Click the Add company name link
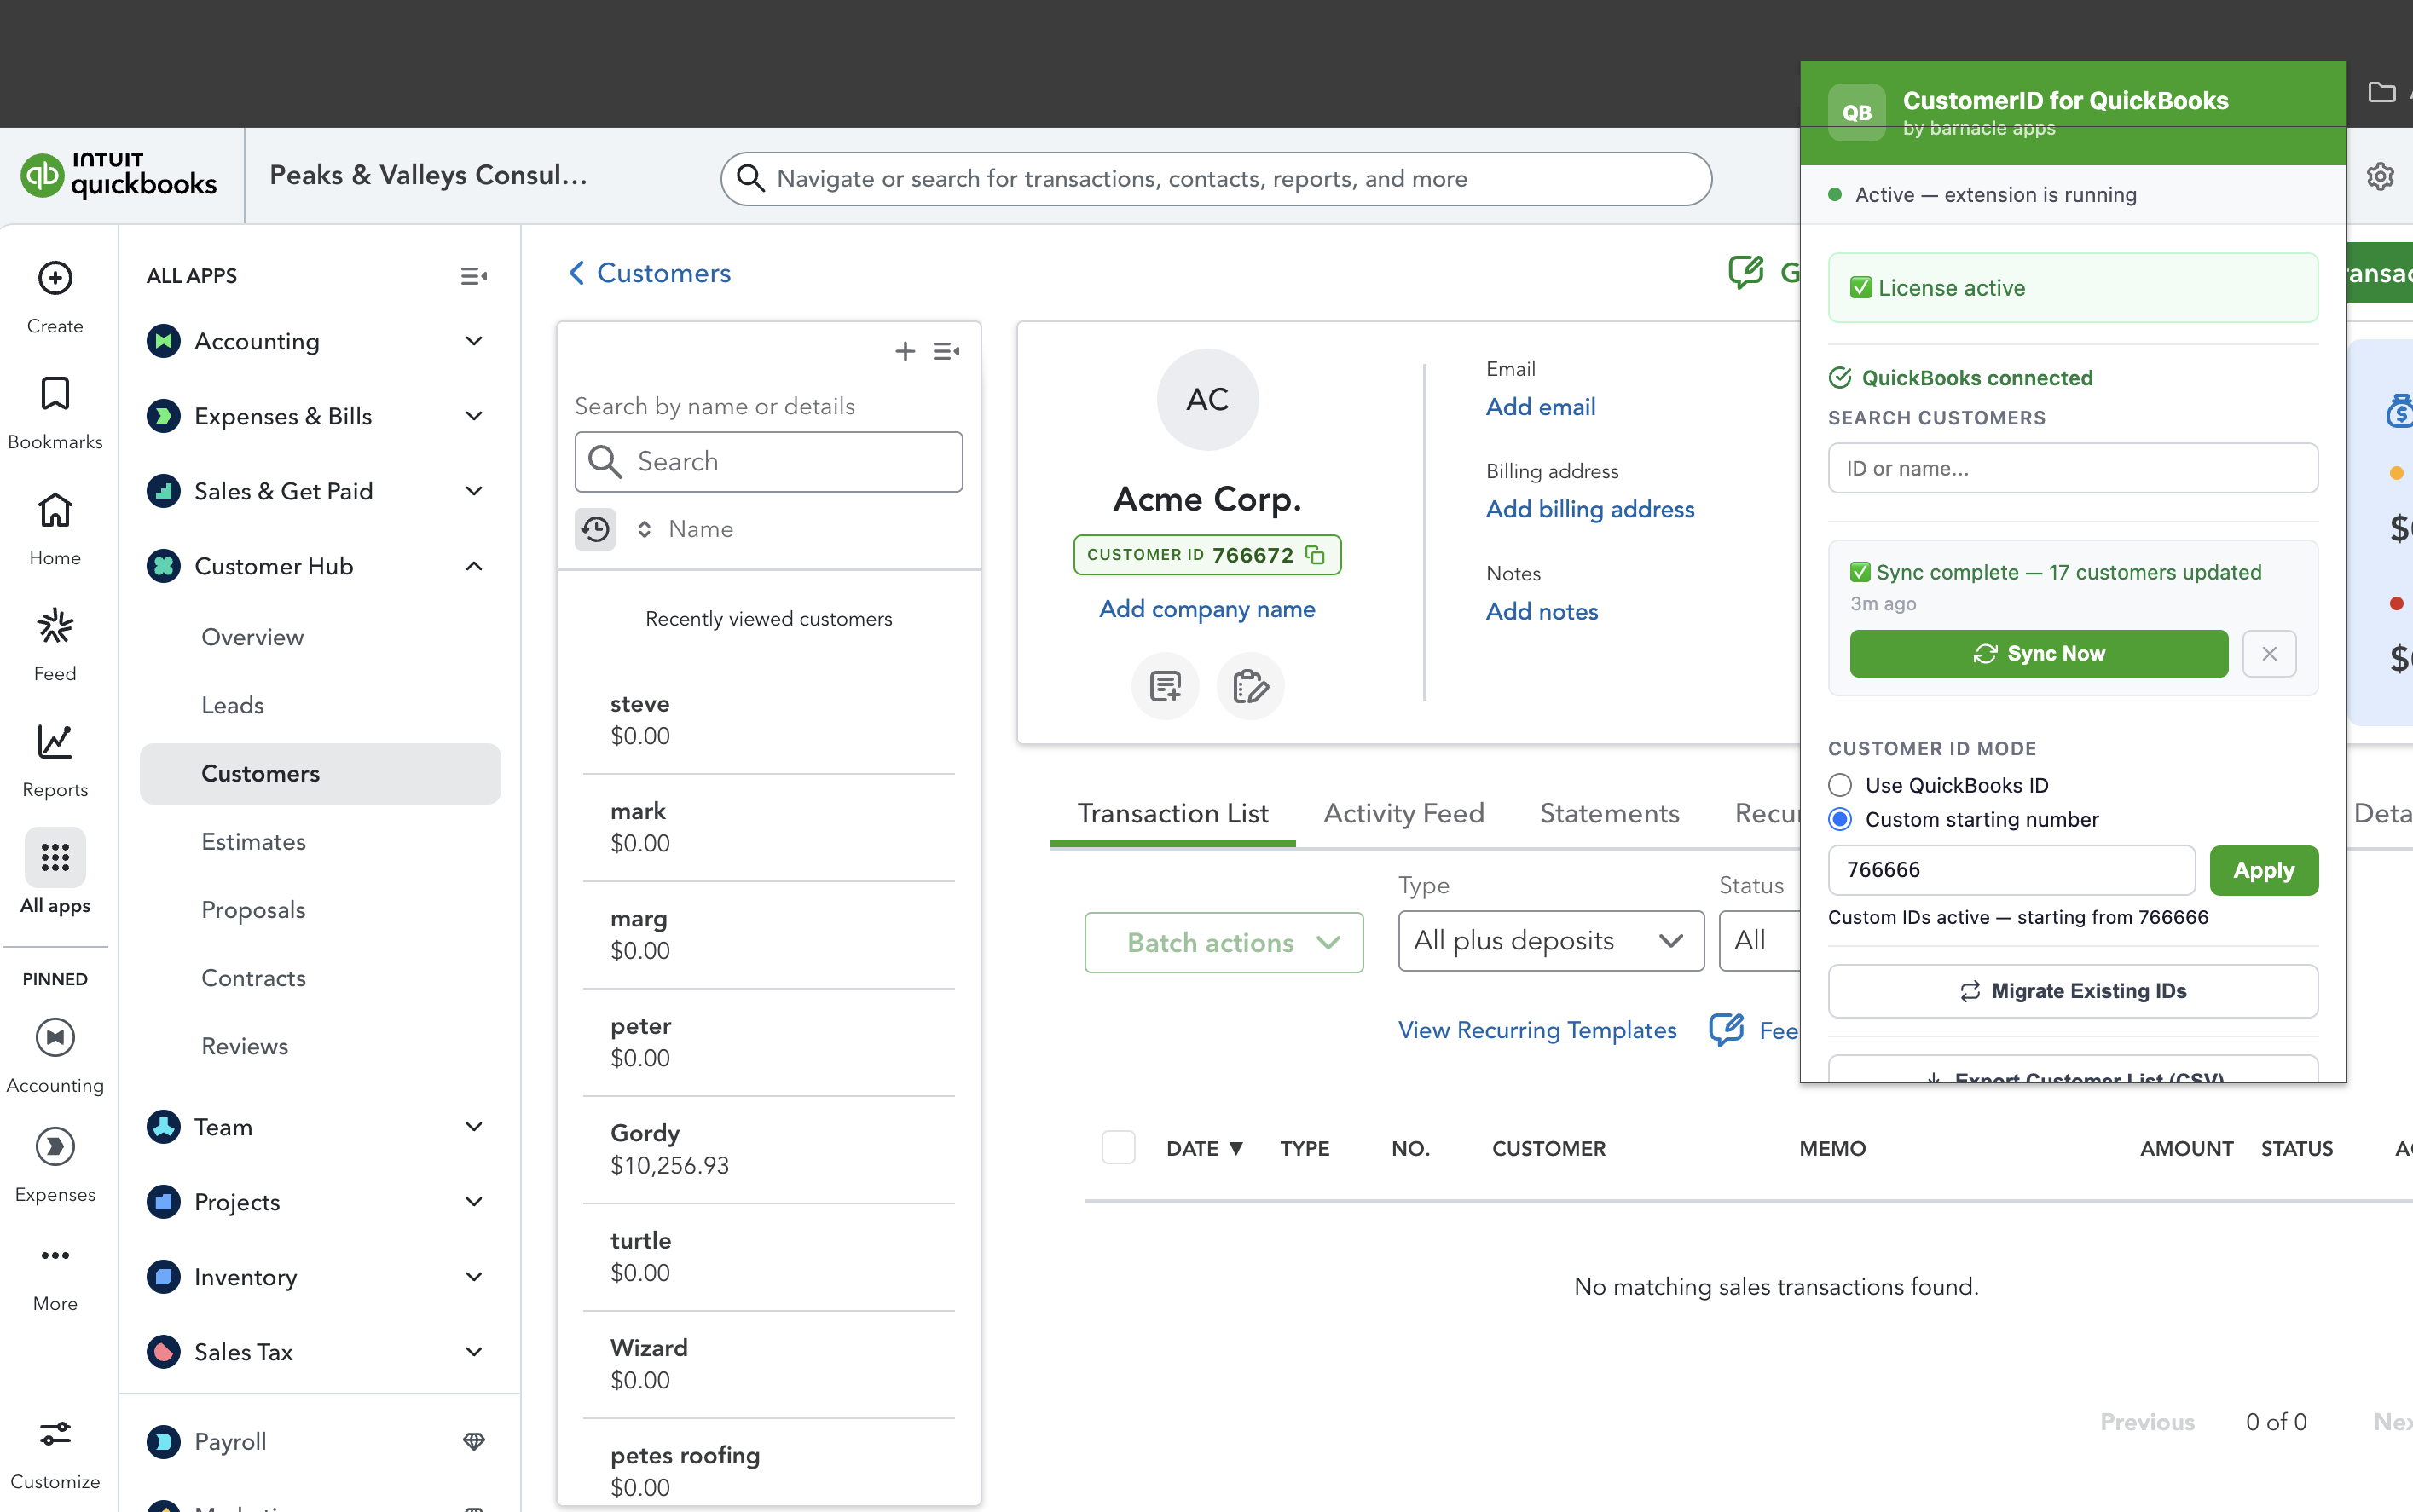Viewport: 2413px width, 1512px height. pos(1206,609)
